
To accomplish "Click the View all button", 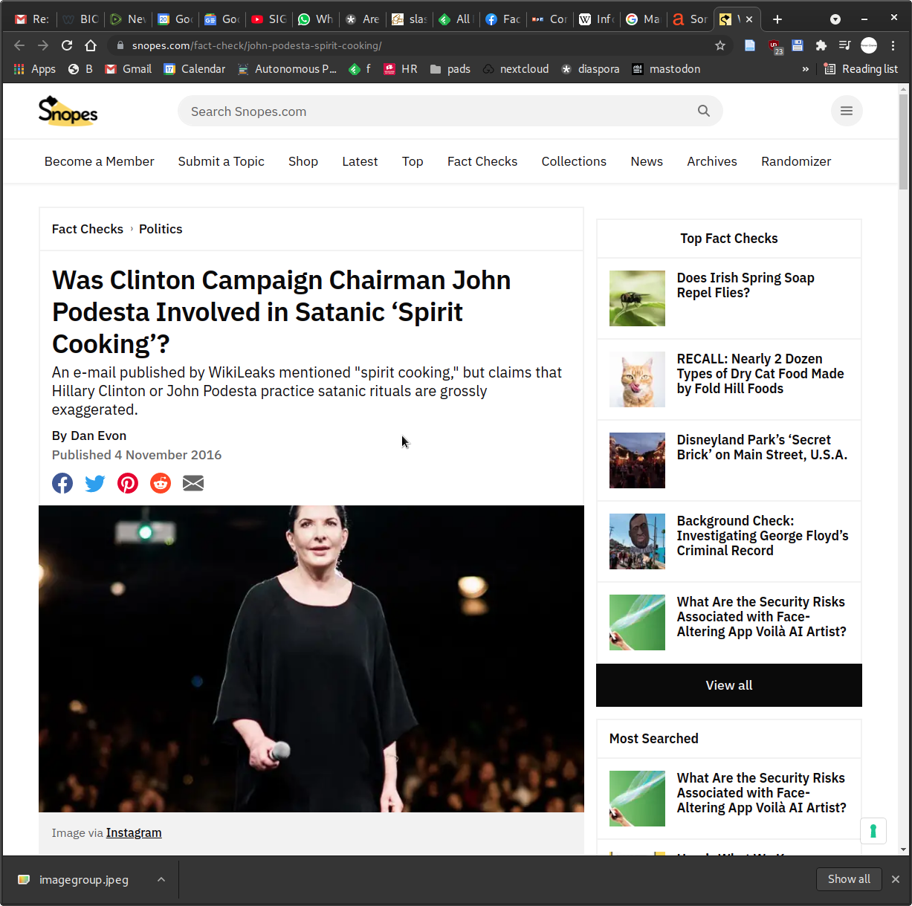I will pyautogui.click(x=728, y=685).
